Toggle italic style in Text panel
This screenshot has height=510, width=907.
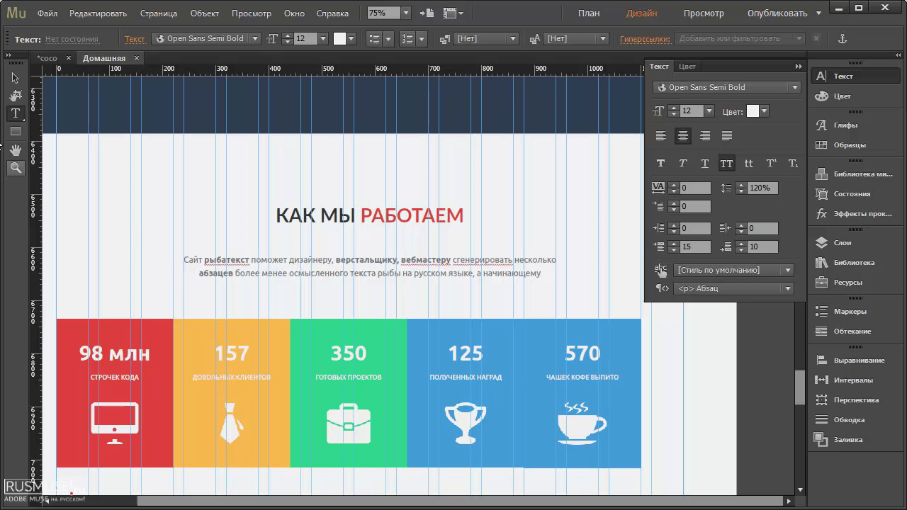point(683,164)
